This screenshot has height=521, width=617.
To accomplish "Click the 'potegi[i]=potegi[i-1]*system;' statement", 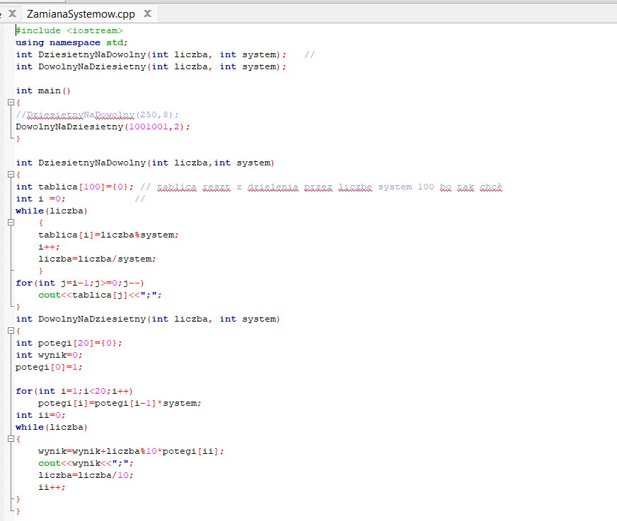I will [x=120, y=403].
